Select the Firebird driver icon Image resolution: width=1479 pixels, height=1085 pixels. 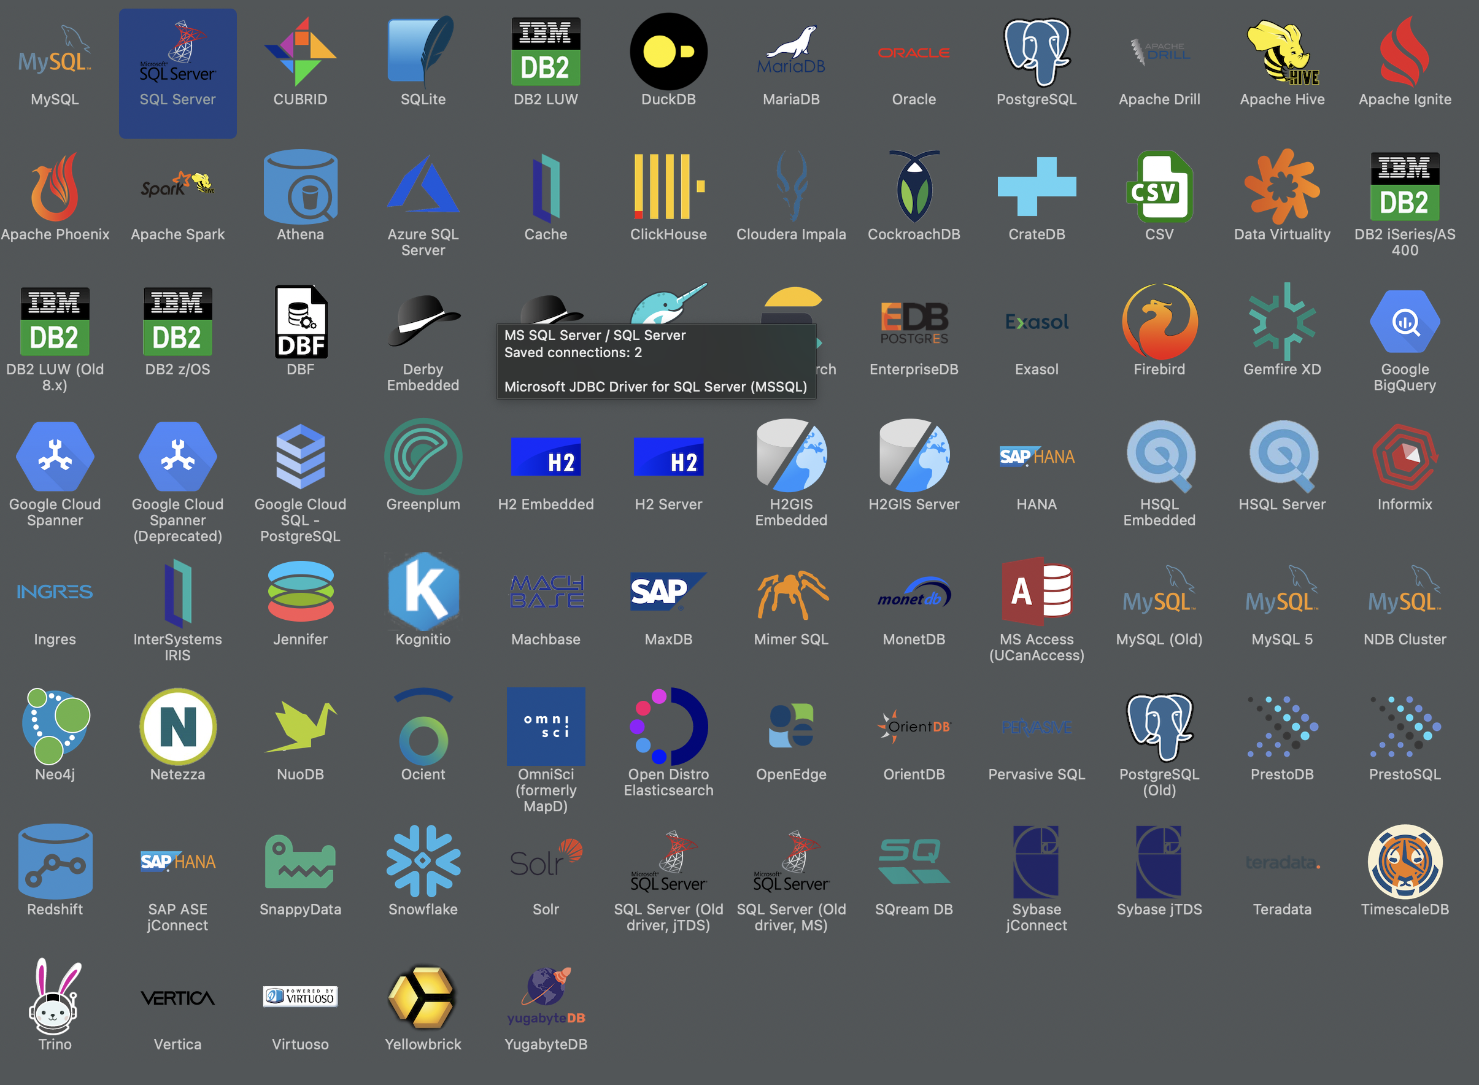[1159, 322]
